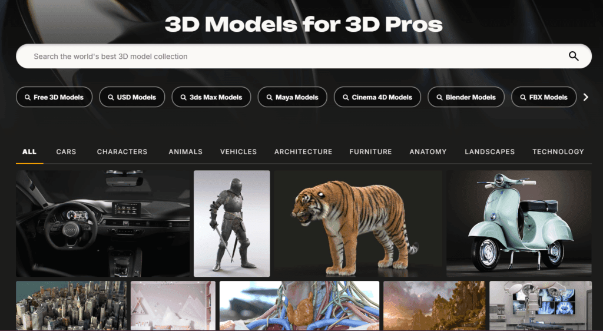Open the USD Models quick search

pos(132,97)
